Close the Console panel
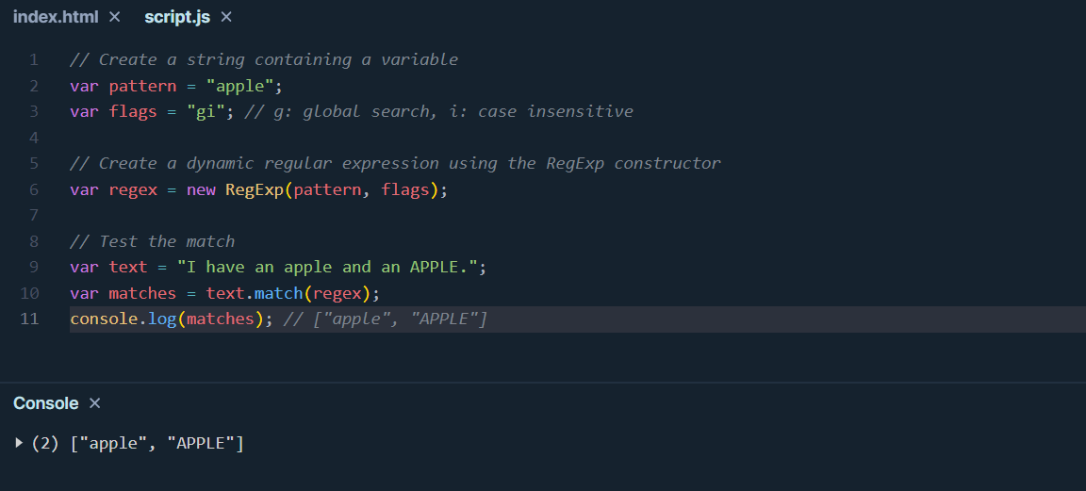Image resolution: width=1086 pixels, height=491 pixels. tap(95, 403)
